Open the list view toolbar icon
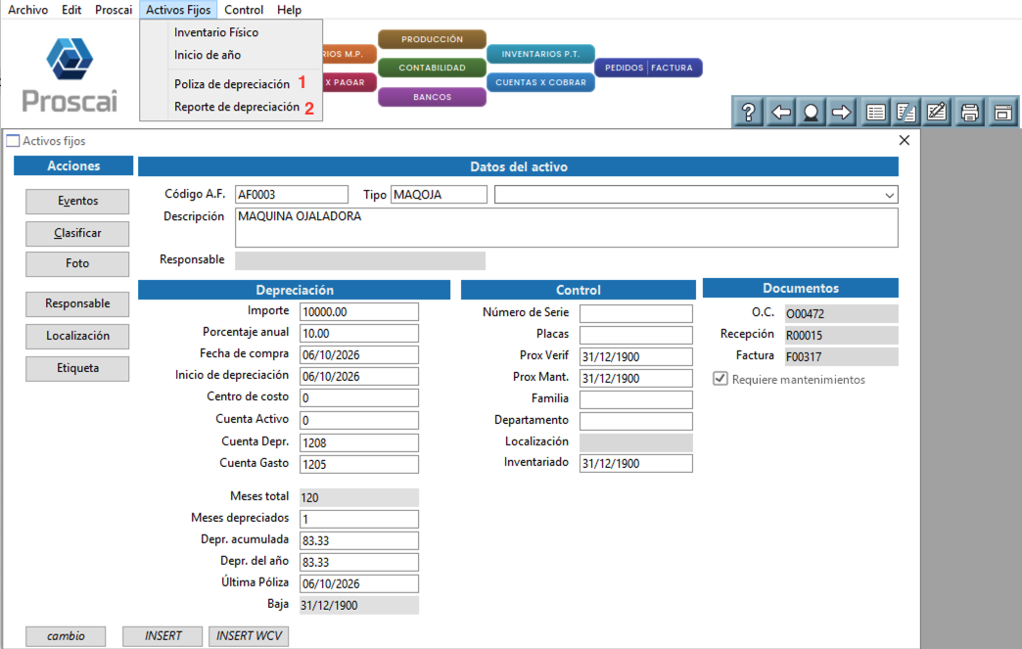Screen dimensions: 1022x649 [875, 112]
